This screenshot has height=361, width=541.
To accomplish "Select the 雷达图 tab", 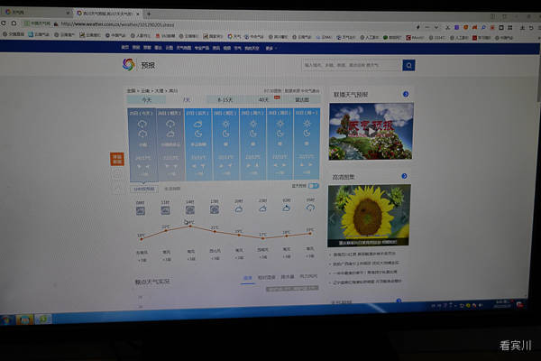I will (x=302, y=100).
